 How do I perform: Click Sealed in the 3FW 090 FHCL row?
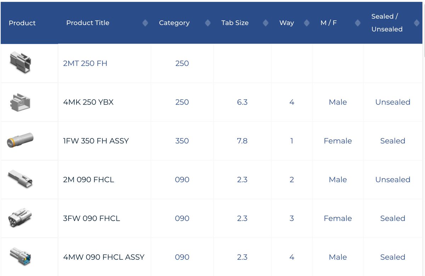[393, 219]
